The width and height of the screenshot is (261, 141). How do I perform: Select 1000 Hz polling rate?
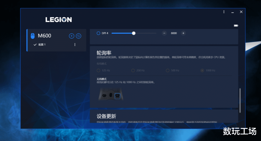pos(202,70)
